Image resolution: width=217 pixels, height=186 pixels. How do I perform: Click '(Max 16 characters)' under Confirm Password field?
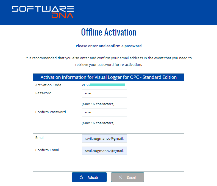(98, 123)
